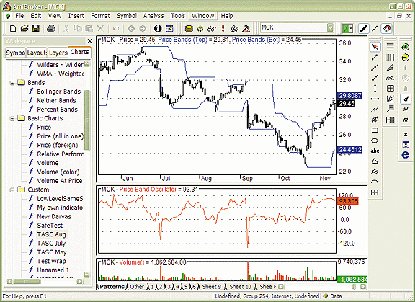Open the Automatic Analysis coins icon
The height and width of the screenshot is (302, 415).
pos(189,28)
